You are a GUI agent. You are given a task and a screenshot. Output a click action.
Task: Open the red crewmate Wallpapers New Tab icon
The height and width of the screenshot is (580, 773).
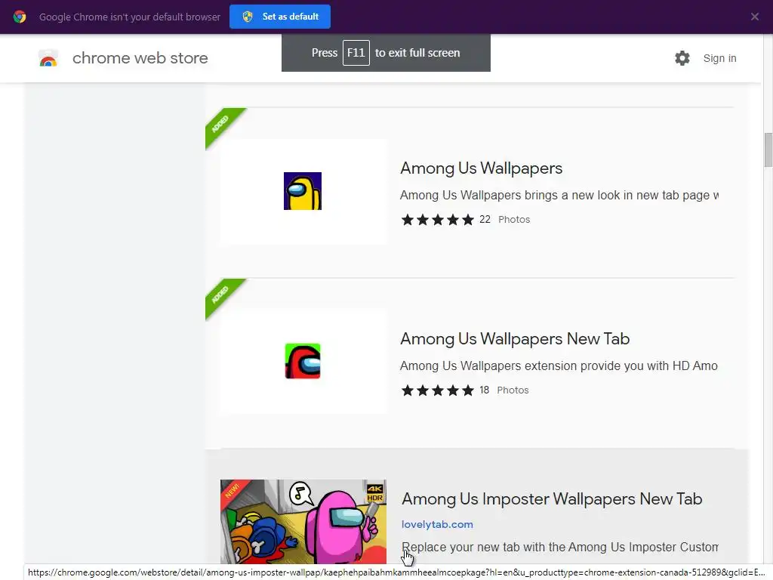pos(303,362)
